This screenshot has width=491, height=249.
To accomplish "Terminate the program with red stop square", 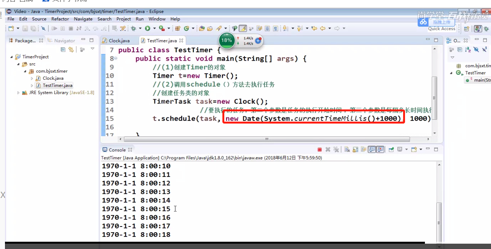I will (319, 149).
